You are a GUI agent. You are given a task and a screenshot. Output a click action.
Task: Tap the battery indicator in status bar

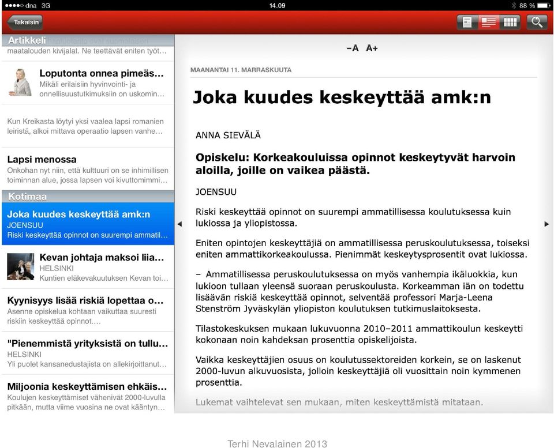click(544, 6)
